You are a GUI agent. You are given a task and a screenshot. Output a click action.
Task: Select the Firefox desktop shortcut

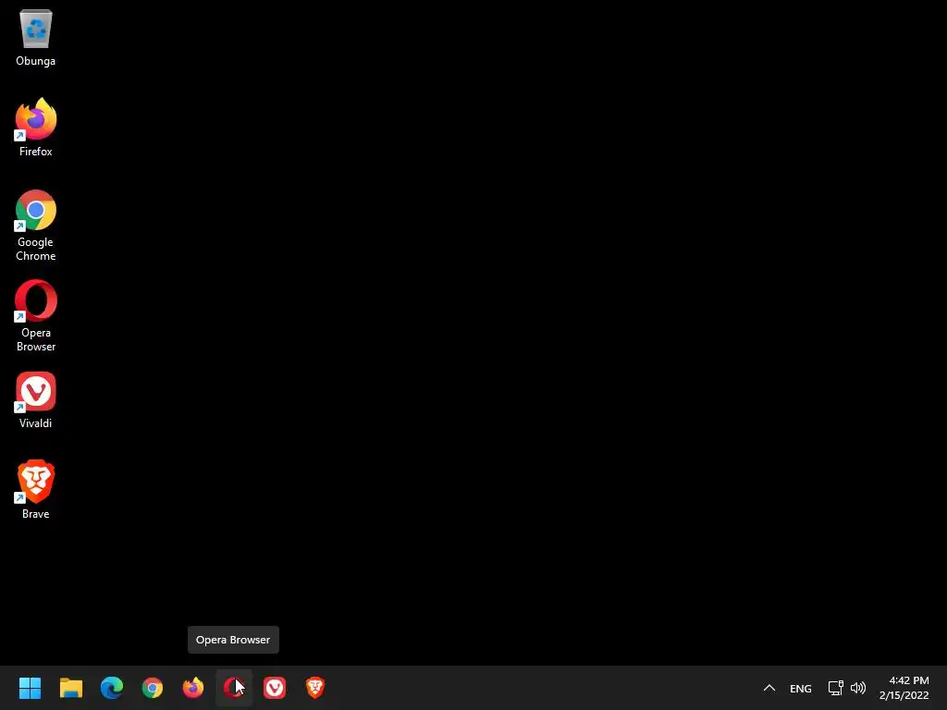pyautogui.click(x=36, y=128)
